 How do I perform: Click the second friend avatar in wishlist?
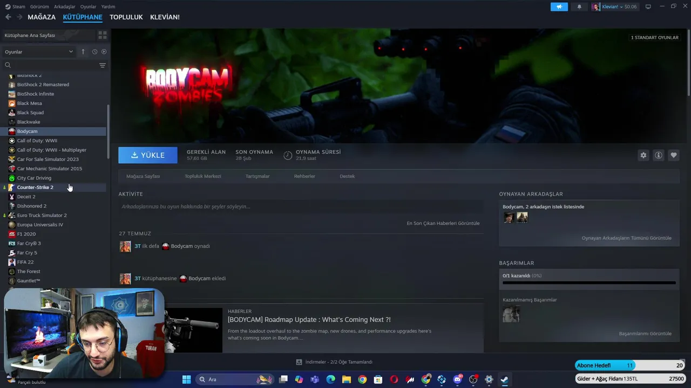pyautogui.click(x=522, y=217)
